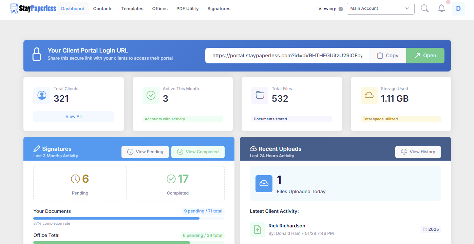This screenshot has height=244, width=474.
Task: Click the Your Documents completion progress bar
Action: click(128, 218)
